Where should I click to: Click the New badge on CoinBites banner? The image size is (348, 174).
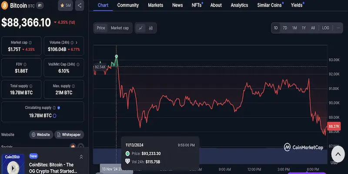coord(33,156)
